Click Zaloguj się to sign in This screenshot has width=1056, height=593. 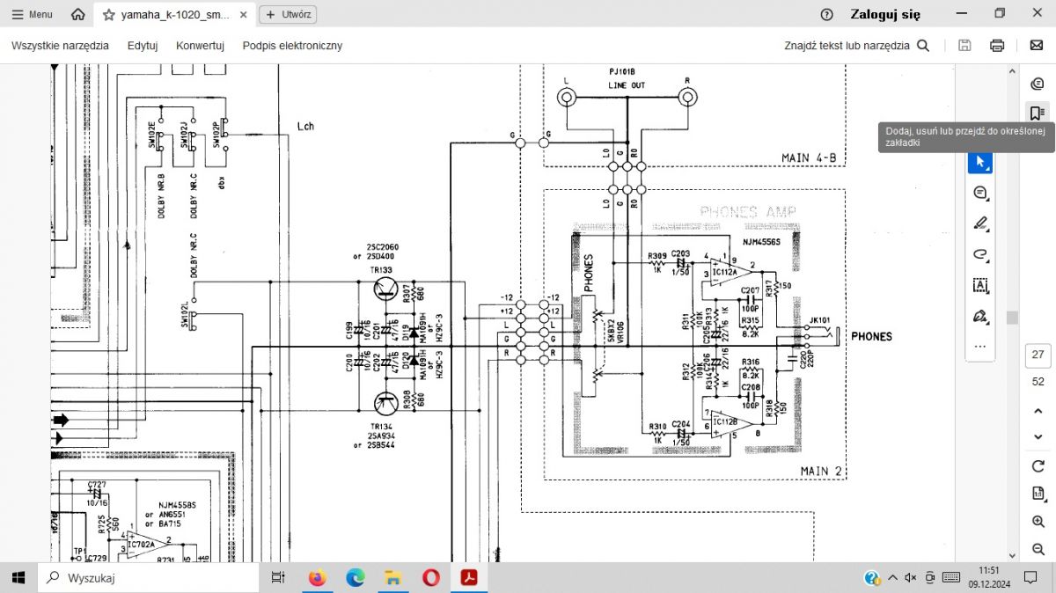(x=885, y=14)
